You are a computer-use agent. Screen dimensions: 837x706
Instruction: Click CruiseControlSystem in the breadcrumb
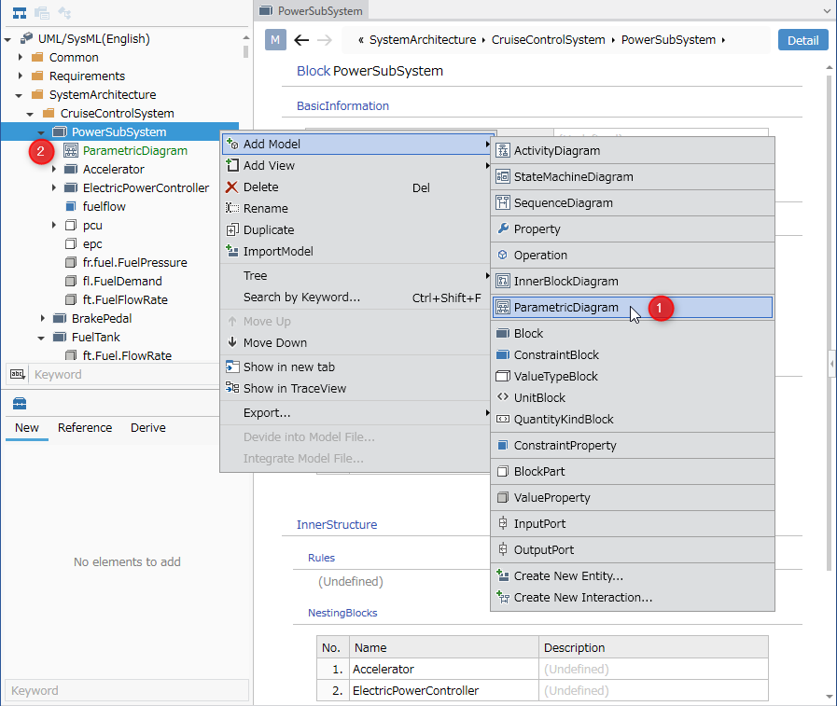549,40
